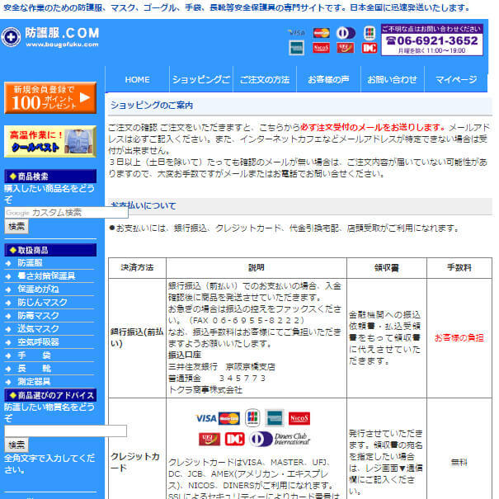Open the HOME navigation tab
The height and width of the screenshot is (499, 499).
tap(137, 79)
